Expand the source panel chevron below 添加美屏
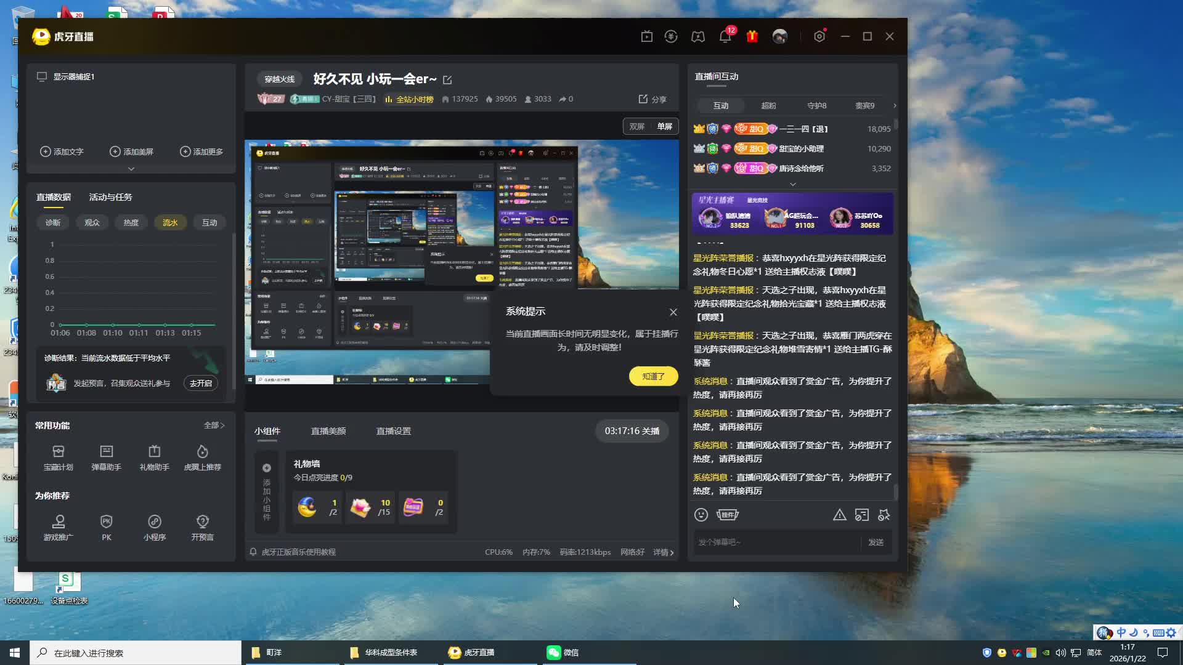The width and height of the screenshot is (1183, 665). pos(131,169)
